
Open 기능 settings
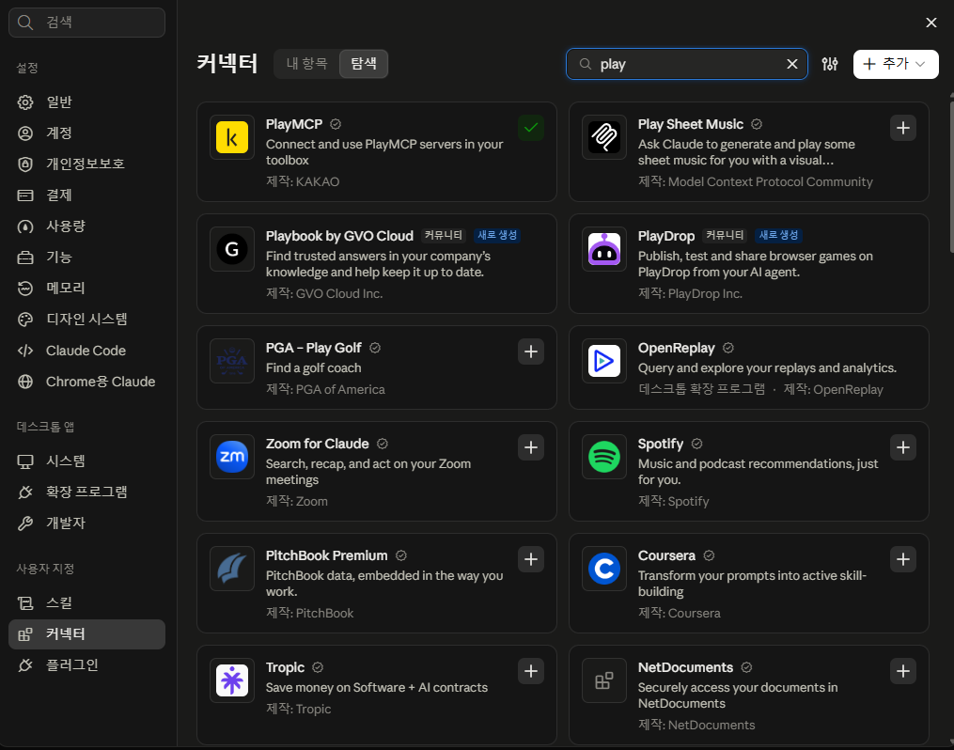pyautogui.click(x=87, y=258)
